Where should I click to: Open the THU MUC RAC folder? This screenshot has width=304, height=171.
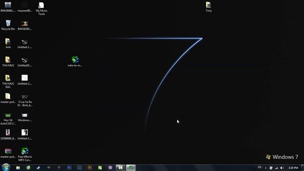(x=8, y=81)
